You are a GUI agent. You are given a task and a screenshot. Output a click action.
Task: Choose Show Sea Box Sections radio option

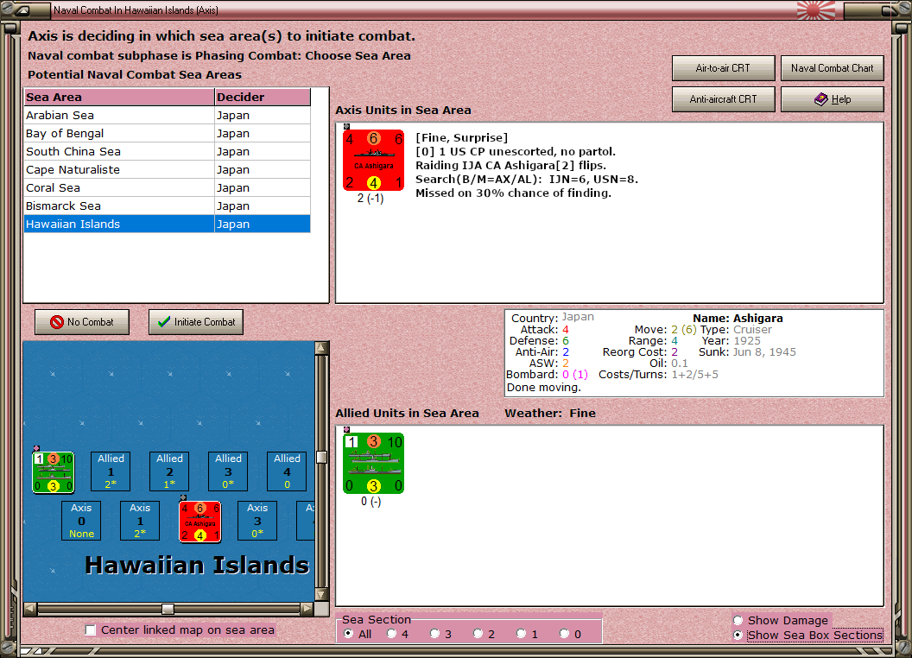coord(738,636)
